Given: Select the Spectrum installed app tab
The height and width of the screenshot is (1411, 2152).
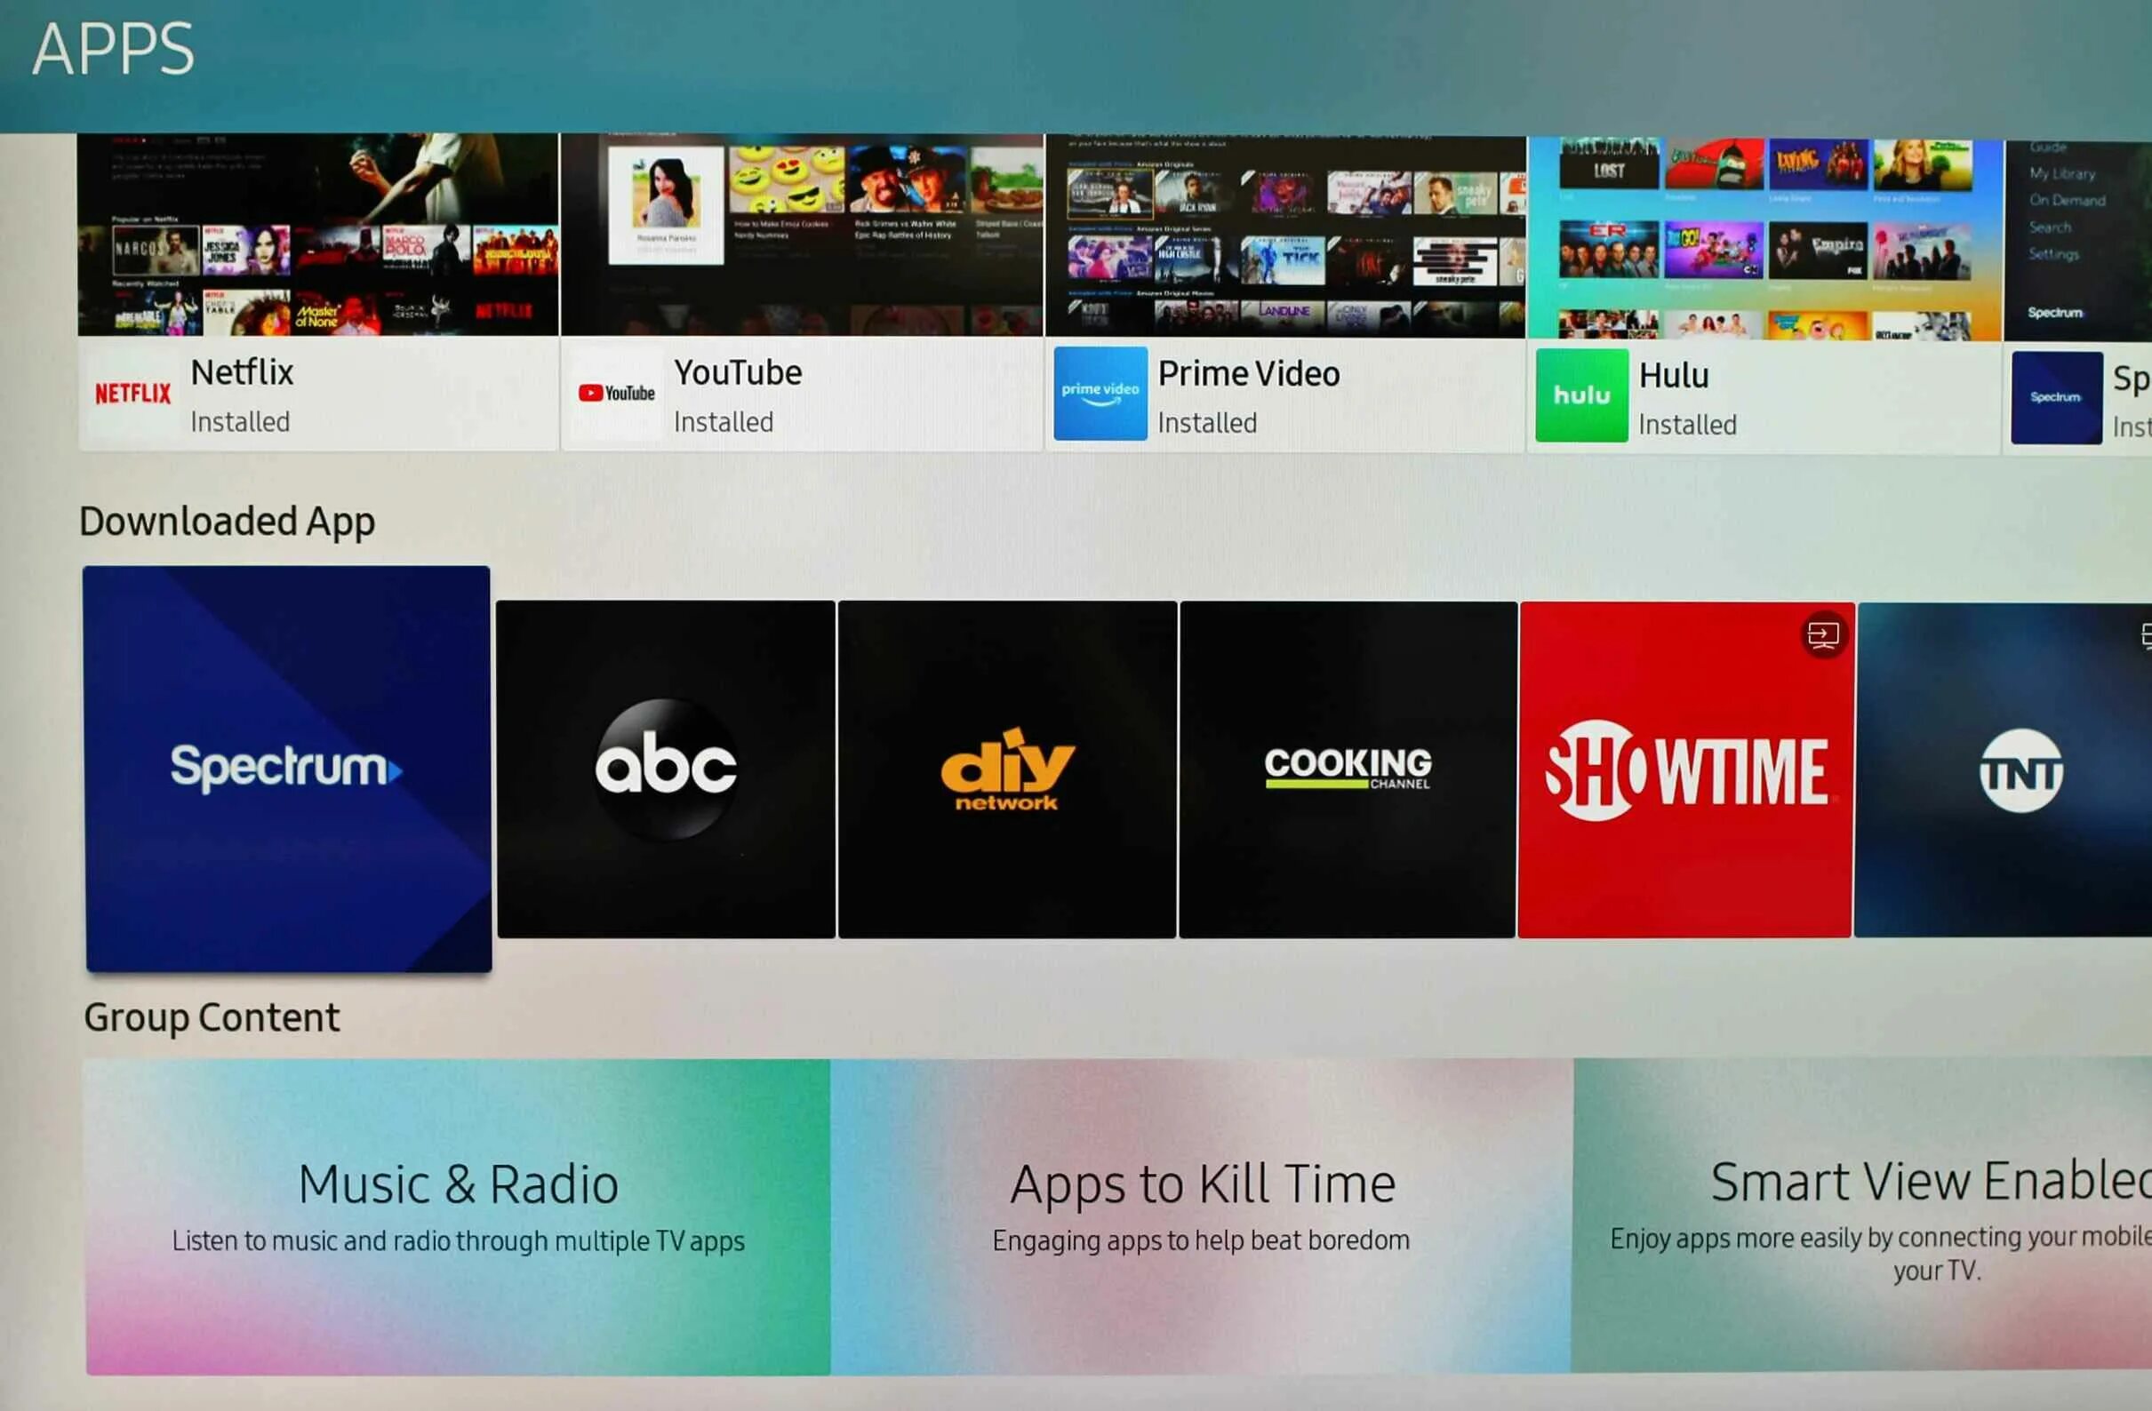Looking at the screenshot, I should (x=2081, y=395).
